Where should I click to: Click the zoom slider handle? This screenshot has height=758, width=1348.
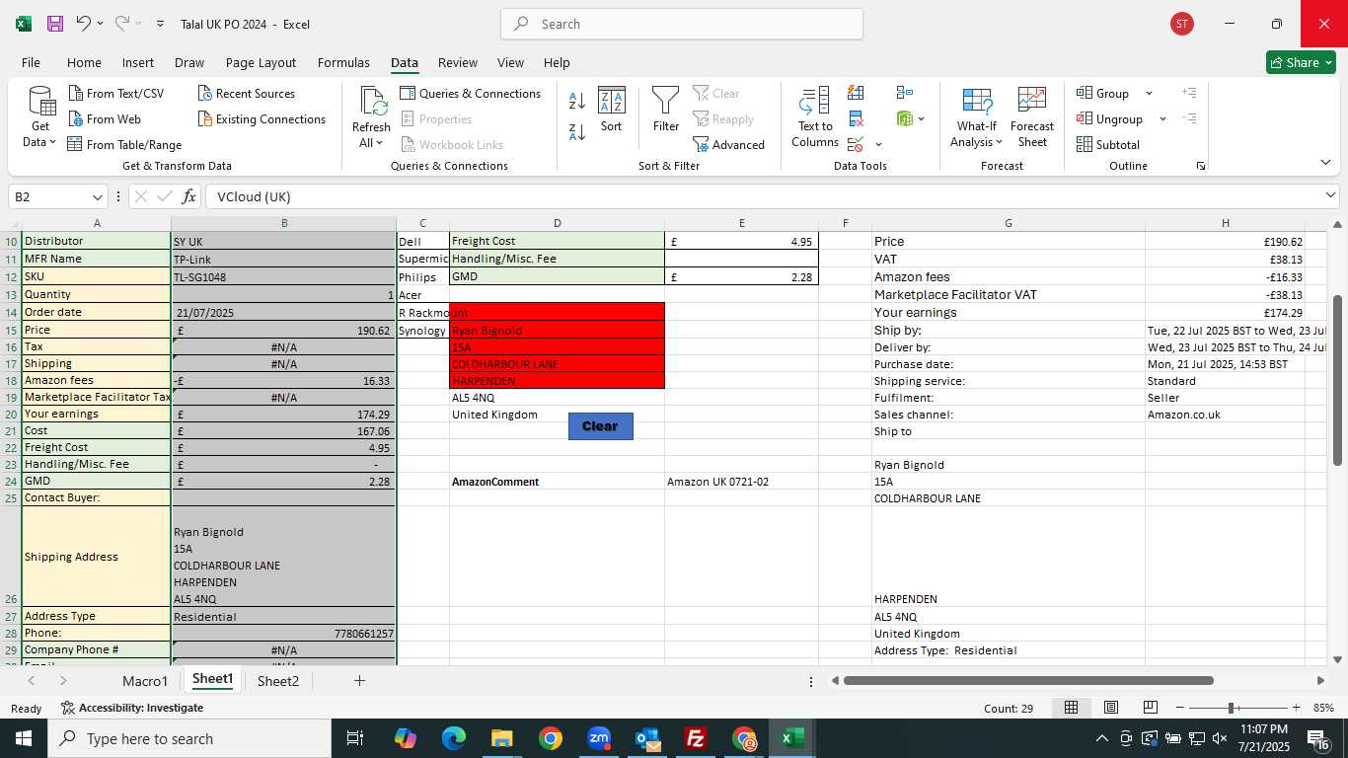click(1232, 708)
